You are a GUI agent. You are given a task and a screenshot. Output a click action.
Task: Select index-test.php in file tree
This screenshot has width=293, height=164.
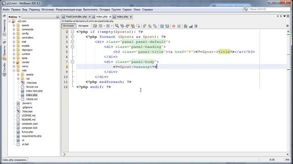click(34, 91)
